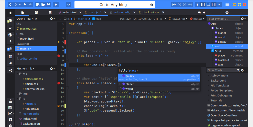Open the pane layout dropdown arrow
Viewport: 253px width, 127px height.
coord(219,5)
